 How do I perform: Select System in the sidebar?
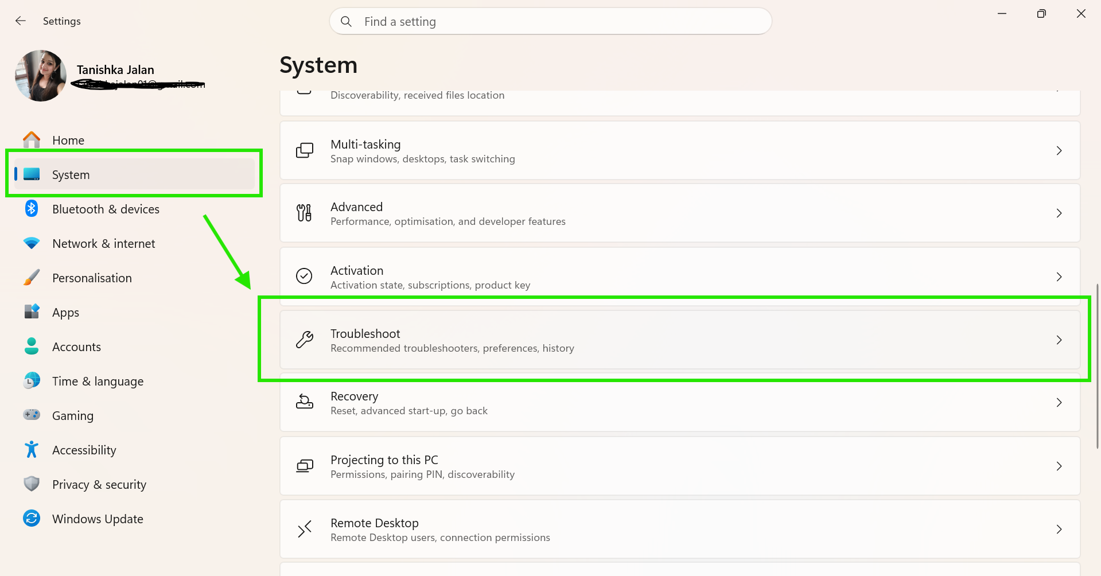coord(134,174)
